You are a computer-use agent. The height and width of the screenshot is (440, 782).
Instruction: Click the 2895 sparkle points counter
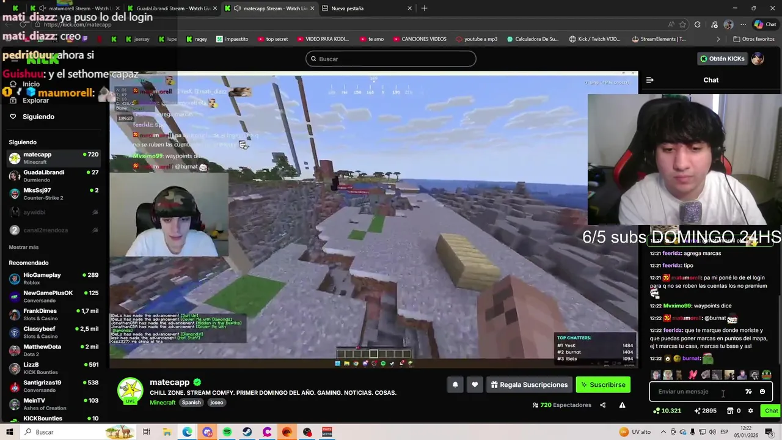(706, 411)
